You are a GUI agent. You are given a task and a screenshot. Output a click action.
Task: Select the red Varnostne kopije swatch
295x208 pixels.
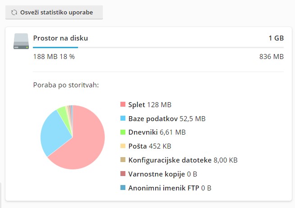(123, 174)
